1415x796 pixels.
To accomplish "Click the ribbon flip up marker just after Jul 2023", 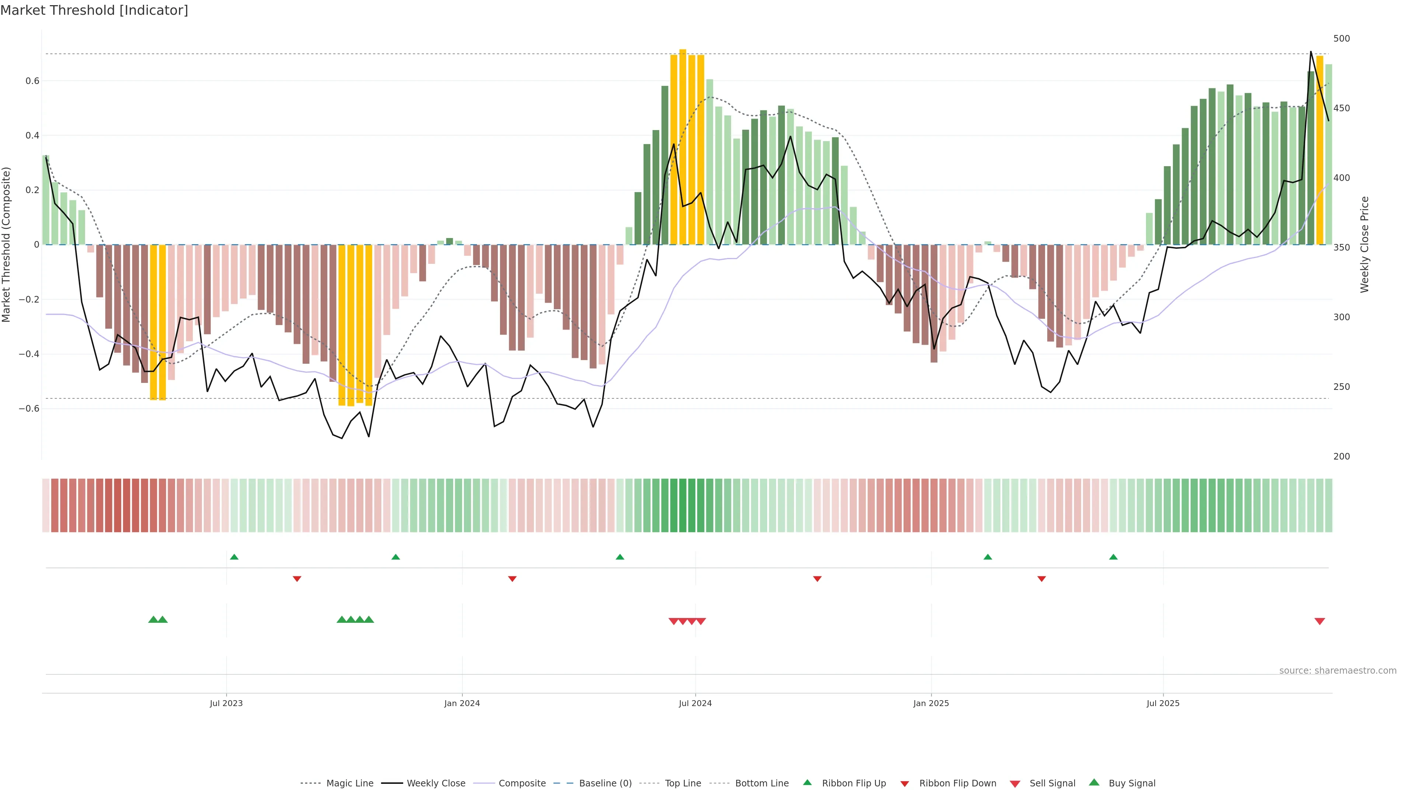I will (234, 557).
